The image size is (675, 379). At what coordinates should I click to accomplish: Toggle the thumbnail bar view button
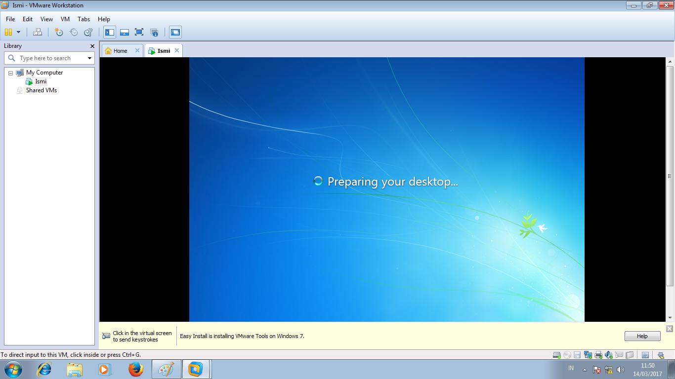[x=125, y=32]
